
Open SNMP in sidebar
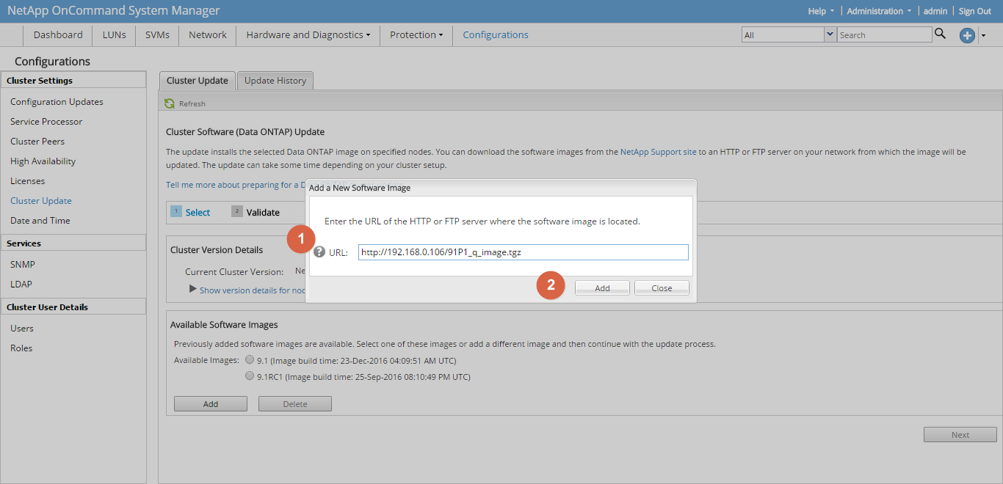[23, 265]
